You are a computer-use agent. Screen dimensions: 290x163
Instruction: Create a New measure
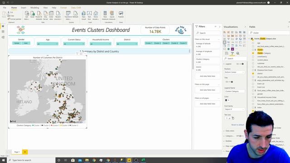(105, 15)
